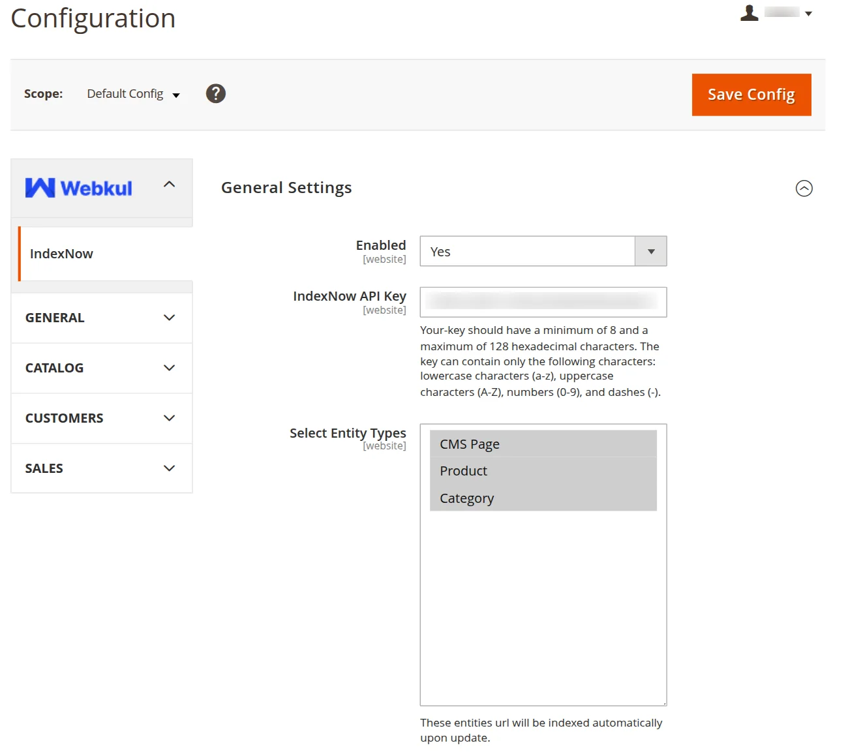The width and height of the screenshot is (848, 754).
Task: Click the General Settings heading
Action: point(286,188)
